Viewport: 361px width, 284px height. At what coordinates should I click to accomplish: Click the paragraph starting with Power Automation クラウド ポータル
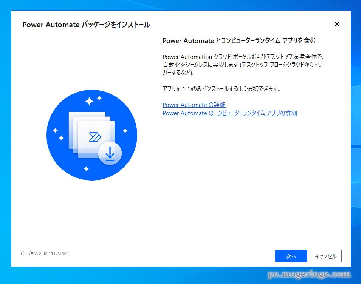click(243, 65)
